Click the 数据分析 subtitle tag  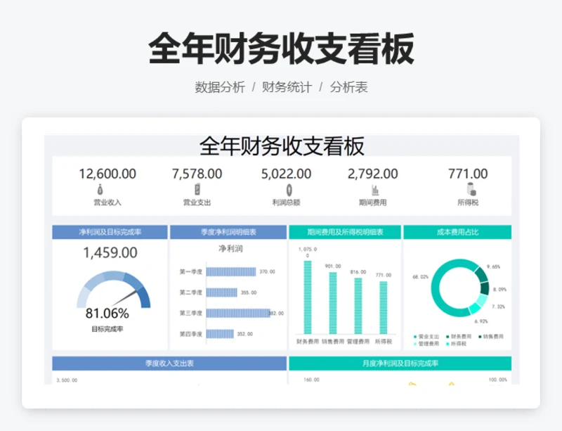pos(220,87)
